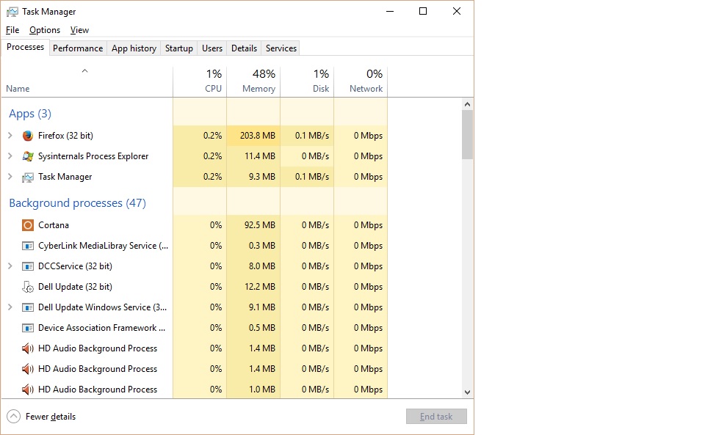The height and width of the screenshot is (435, 705).
Task: Open the Options menu
Action: pyautogui.click(x=45, y=30)
